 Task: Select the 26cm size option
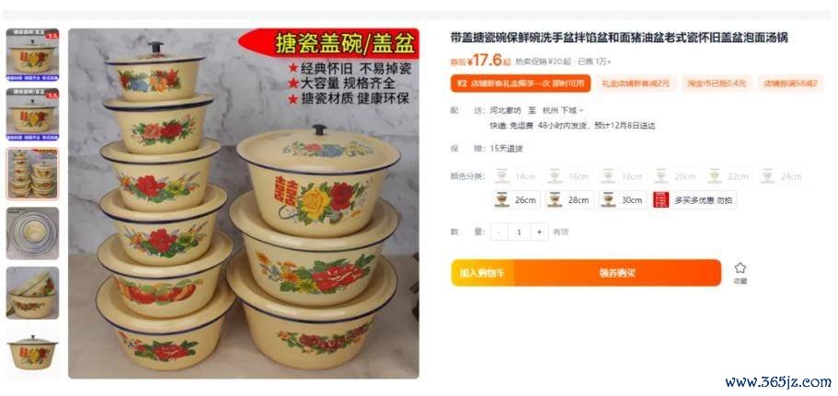coord(516,199)
